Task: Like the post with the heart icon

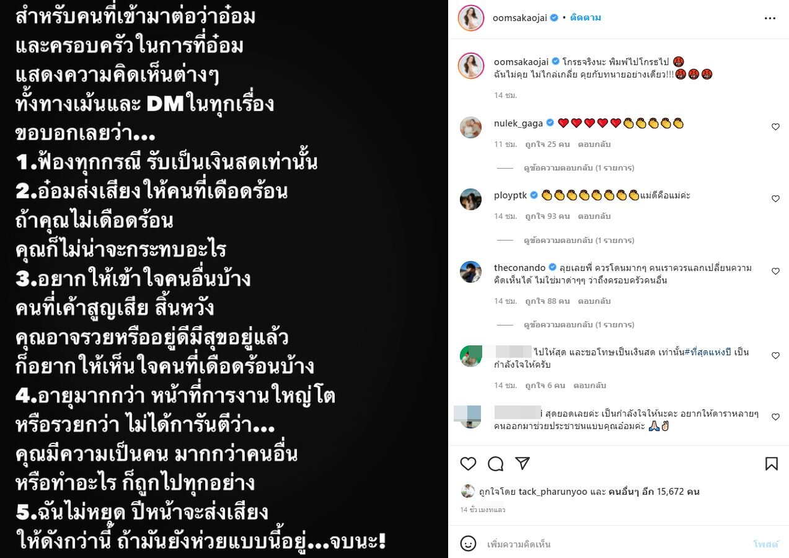Action: point(469,464)
